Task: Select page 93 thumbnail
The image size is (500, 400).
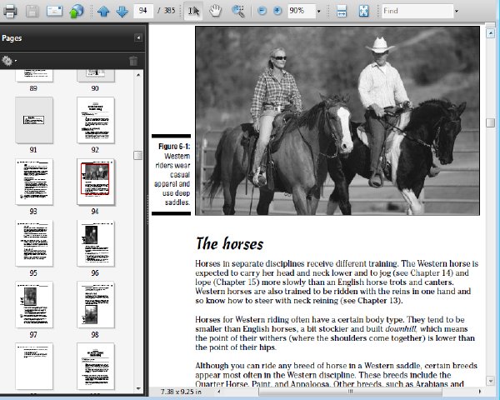Action: (34, 182)
